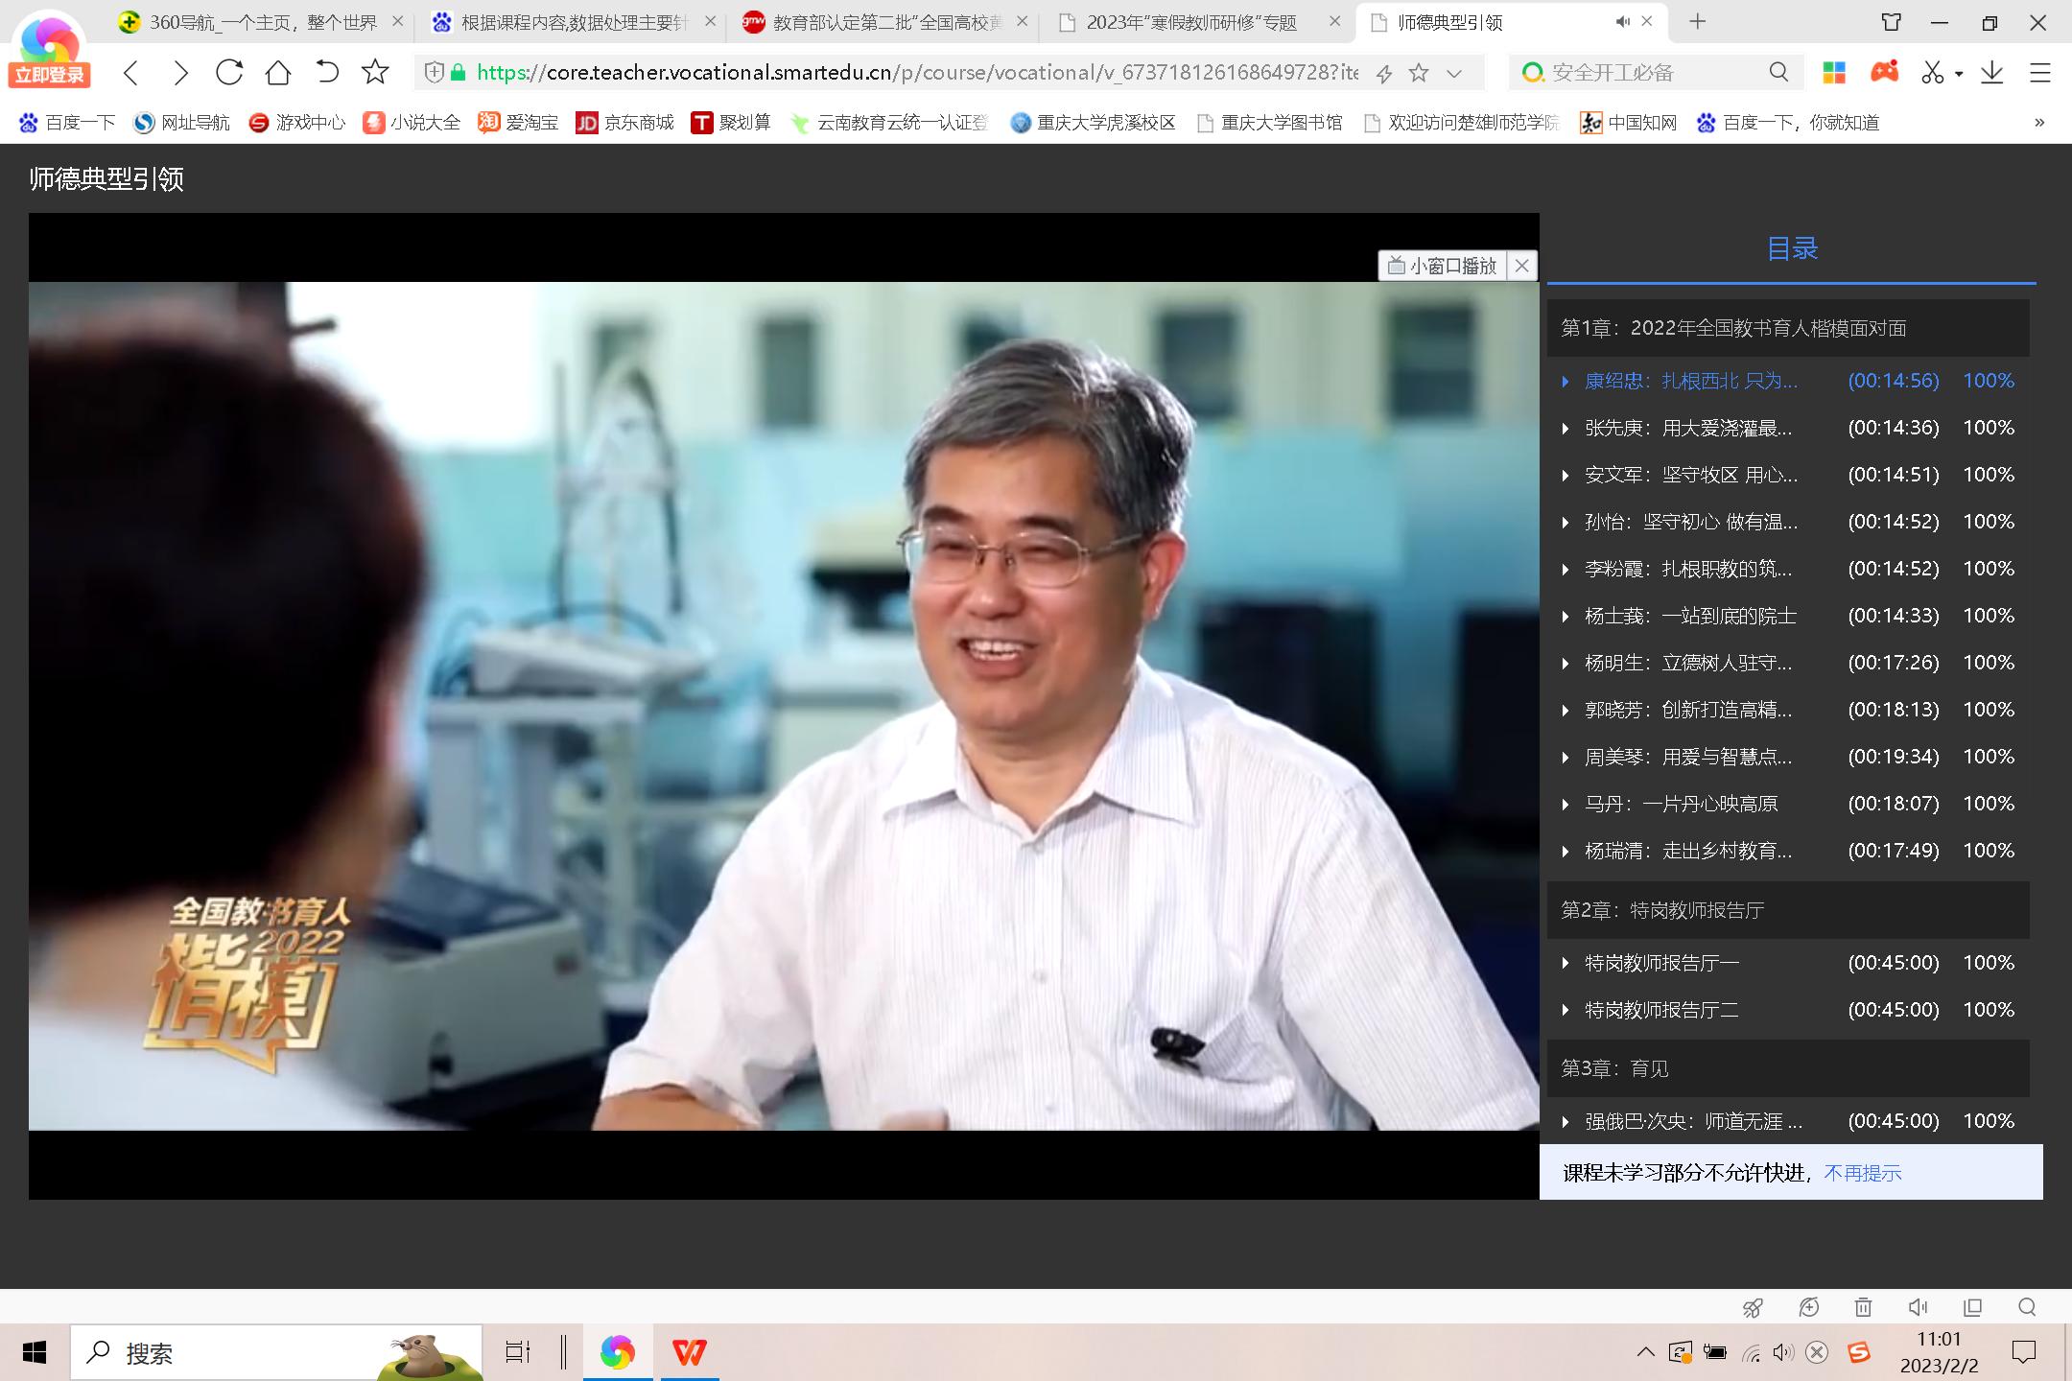Click the lightning speed-mode icon in address bar

click(x=1383, y=73)
